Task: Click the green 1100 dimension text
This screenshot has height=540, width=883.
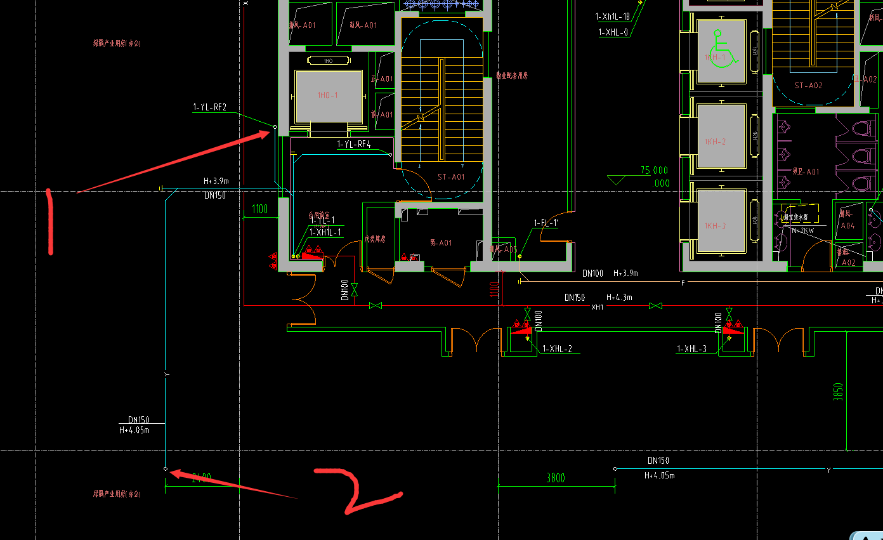Action: click(260, 209)
